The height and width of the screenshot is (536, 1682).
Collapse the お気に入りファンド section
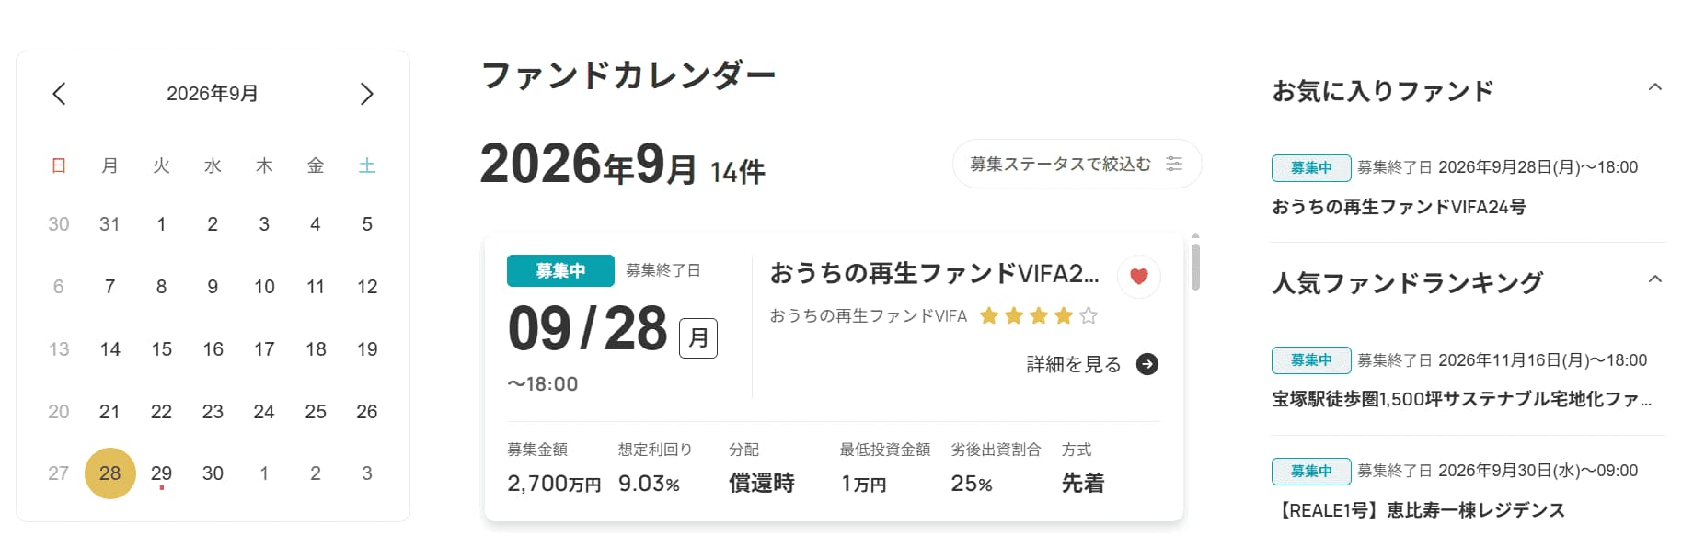[x=1654, y=87]
